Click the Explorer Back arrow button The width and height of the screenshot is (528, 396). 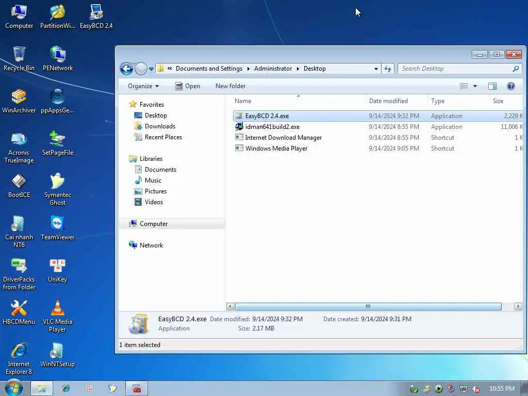pyautogui.click(x=126, y=69)
